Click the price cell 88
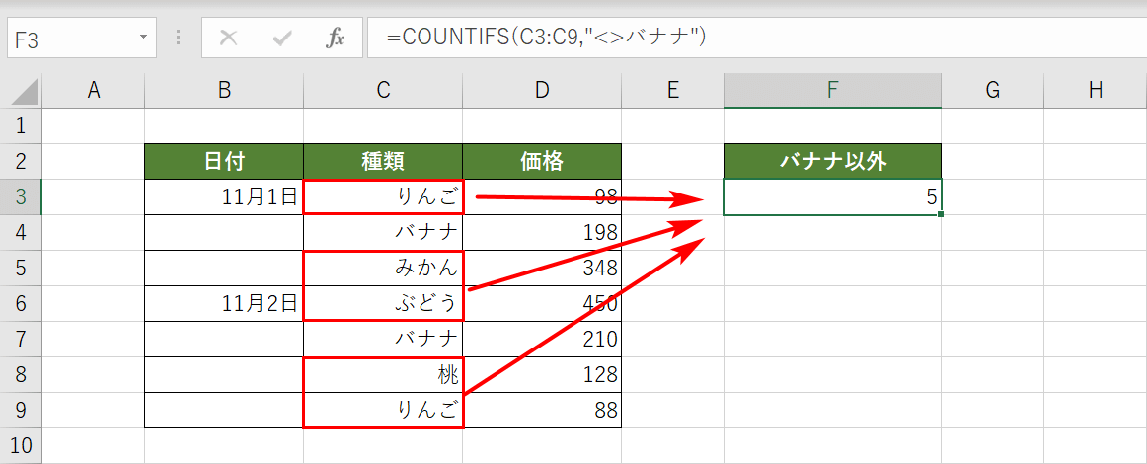The width and height of the screenshot is (1147, 464). coord(541,410)
